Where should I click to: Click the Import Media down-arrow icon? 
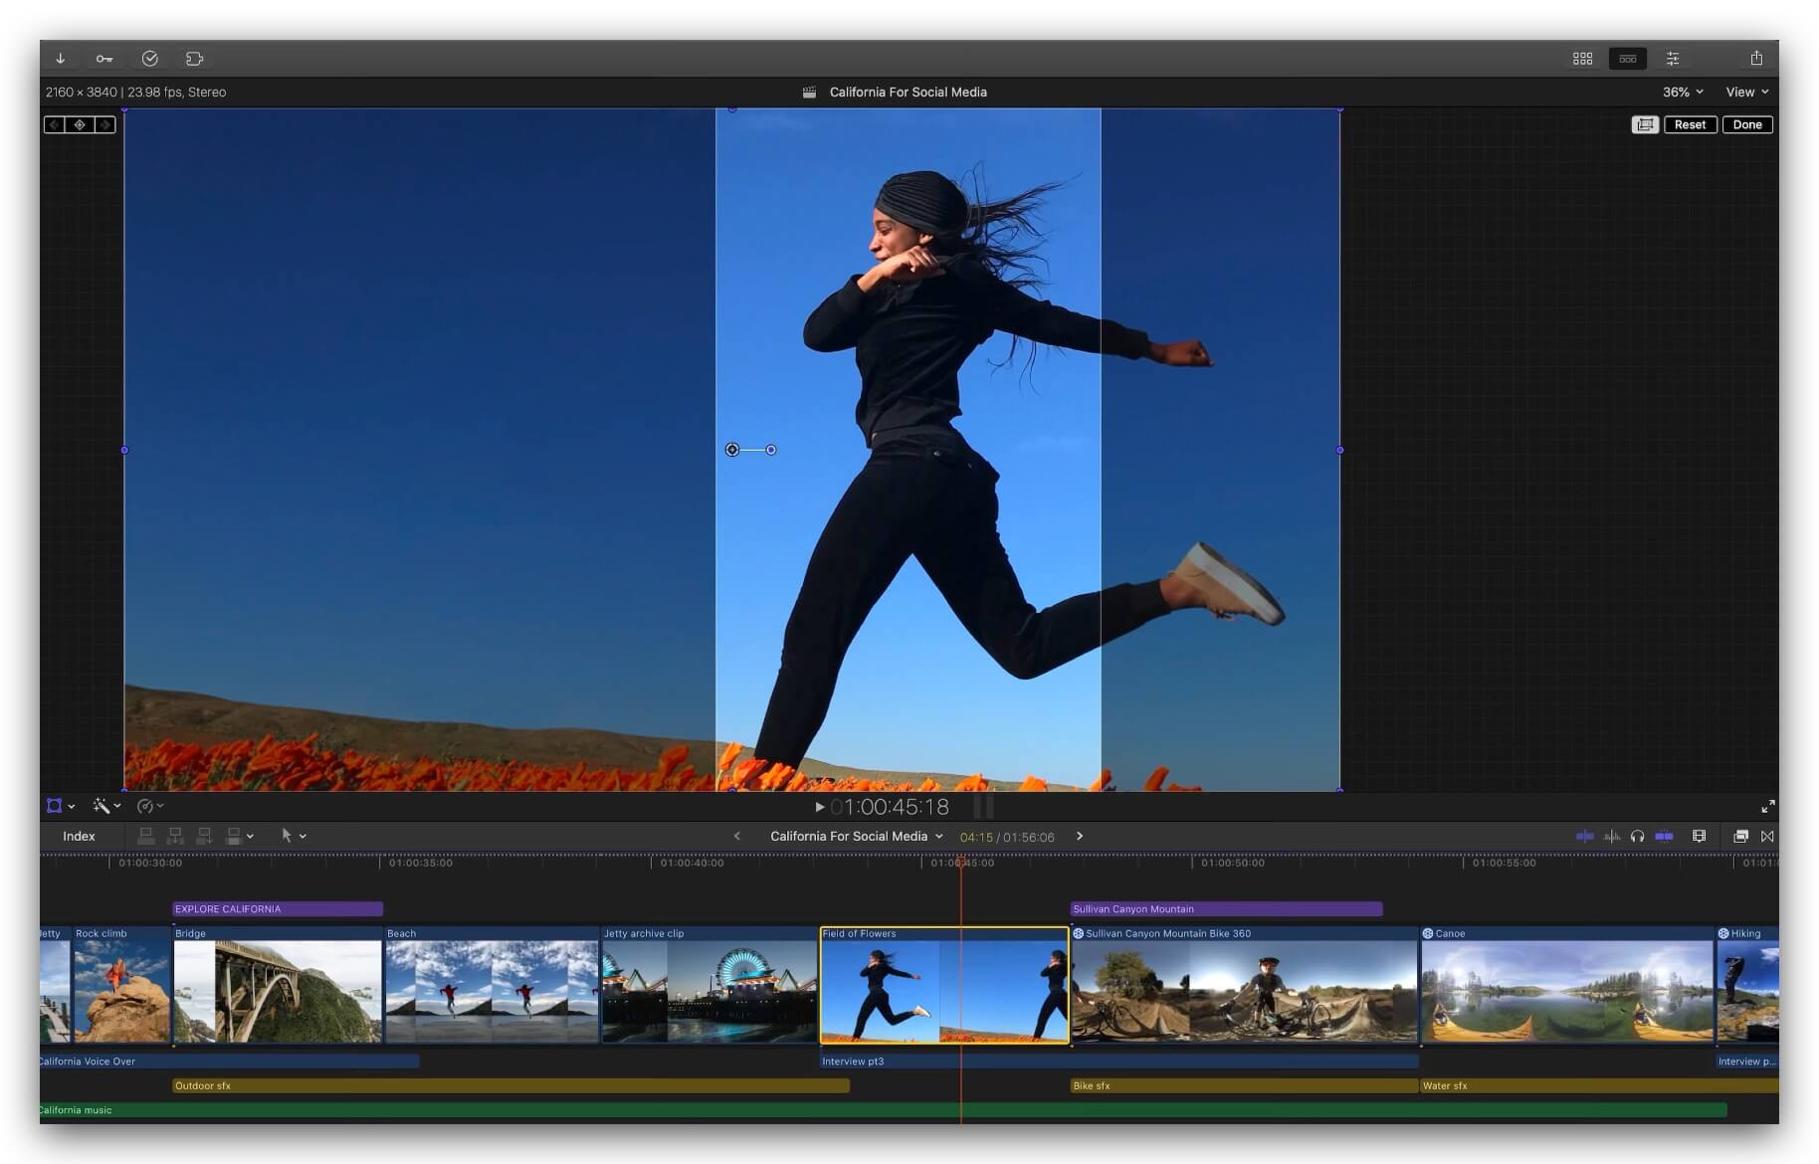(60, 59)
